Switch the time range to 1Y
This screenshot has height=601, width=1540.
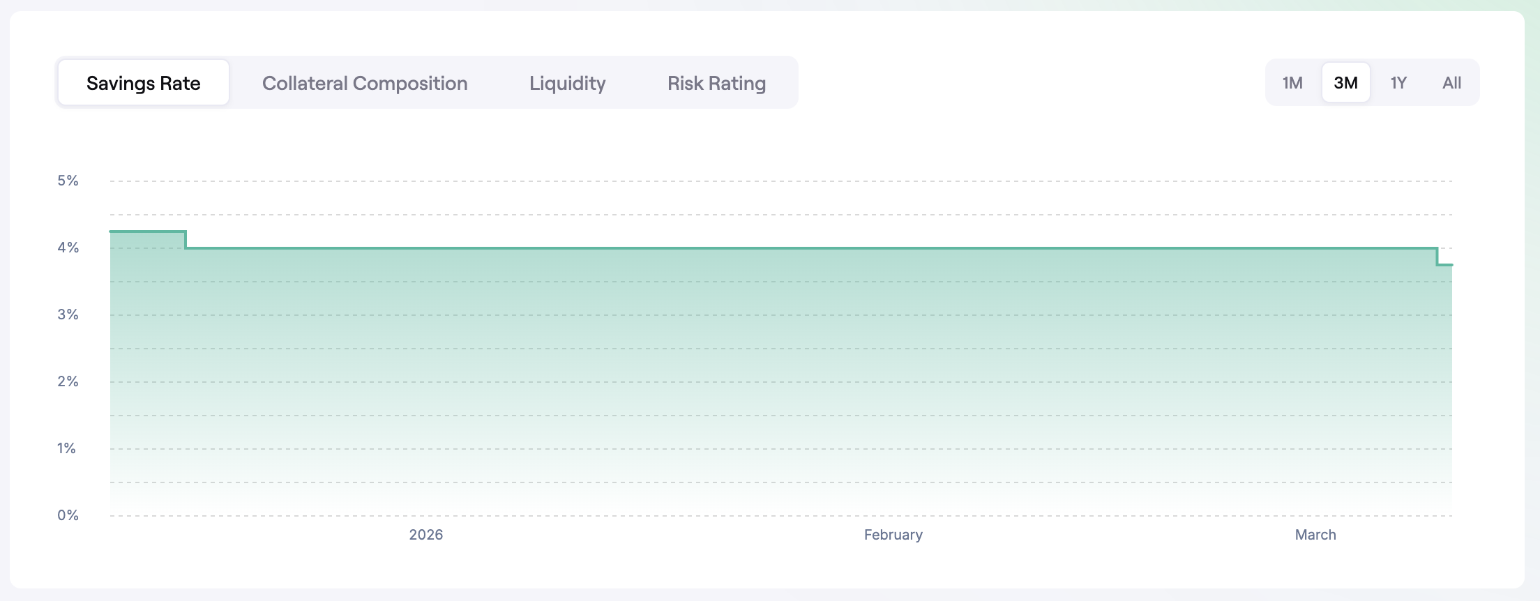click(1398, 83)
